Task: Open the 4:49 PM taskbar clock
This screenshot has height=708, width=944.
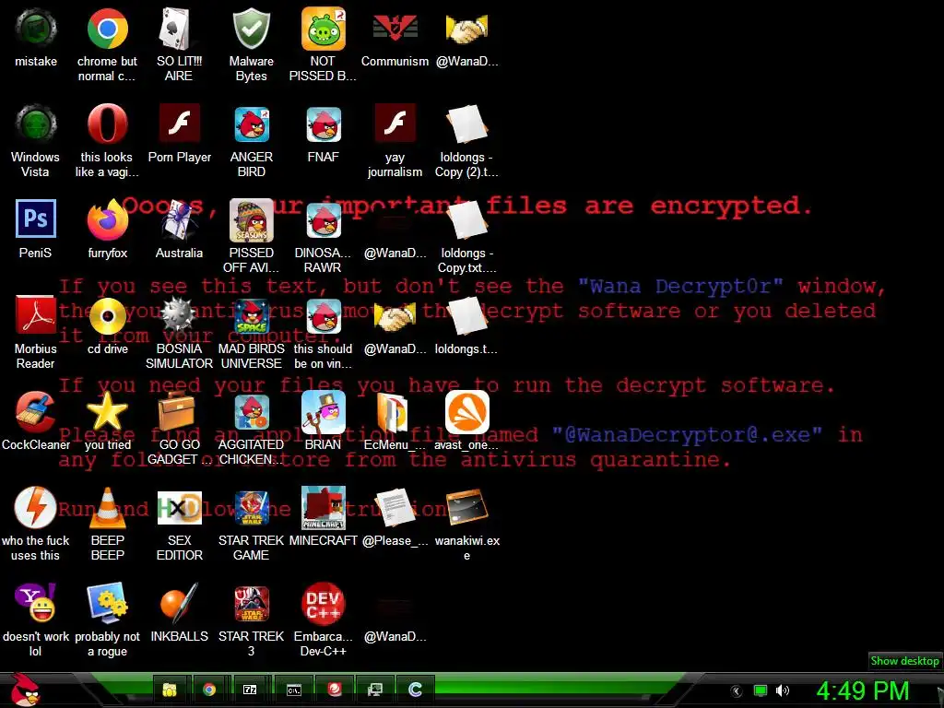Action: (x=862, y=691)
